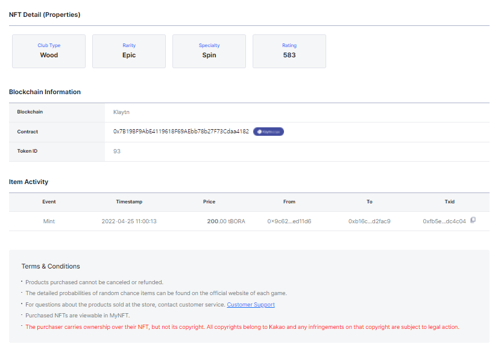The height and width of the screenshot is (350, 495).
Task: Click the Txid column header
Action: pyautogui.click(x=450, y=202)
